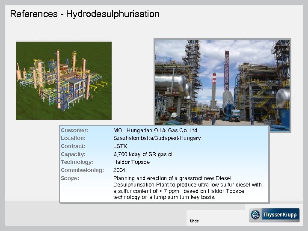Click the ThyssenKrupp logo emblem
Viewport: 308px width, 231px height.
click(x=255, y=214)
